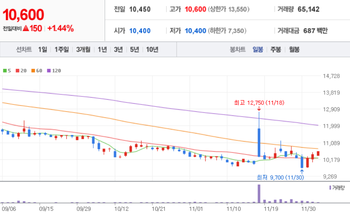Click the 10,179 price axis label
The image size is (350, 219).
[331, 160]
